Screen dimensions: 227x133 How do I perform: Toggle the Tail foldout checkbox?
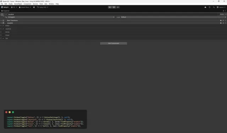pos(3,39)
